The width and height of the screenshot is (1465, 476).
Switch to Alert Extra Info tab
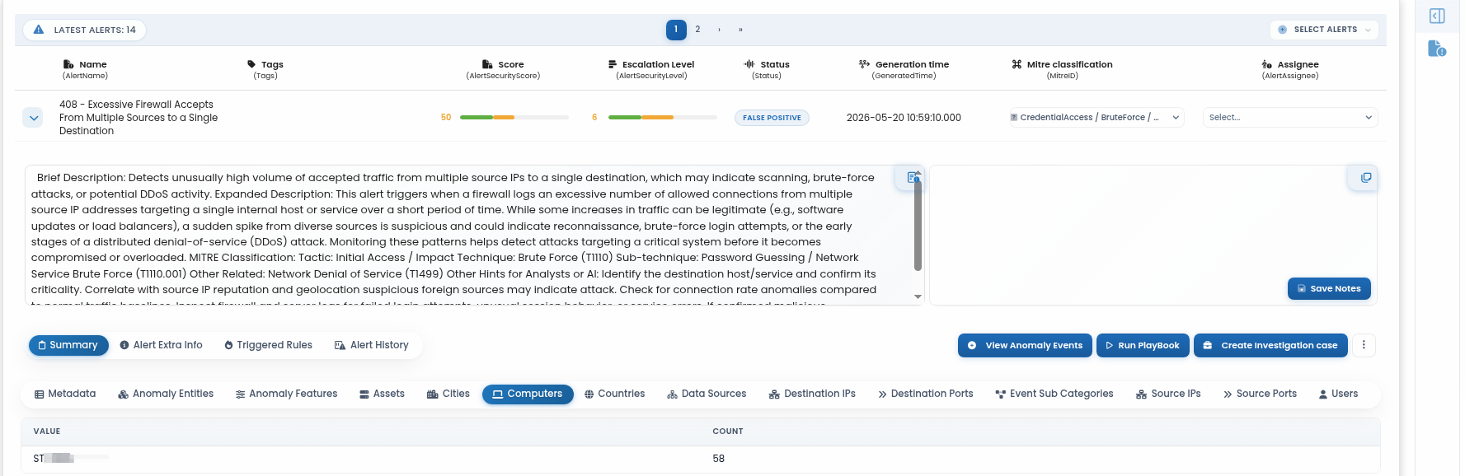(161, 345)
